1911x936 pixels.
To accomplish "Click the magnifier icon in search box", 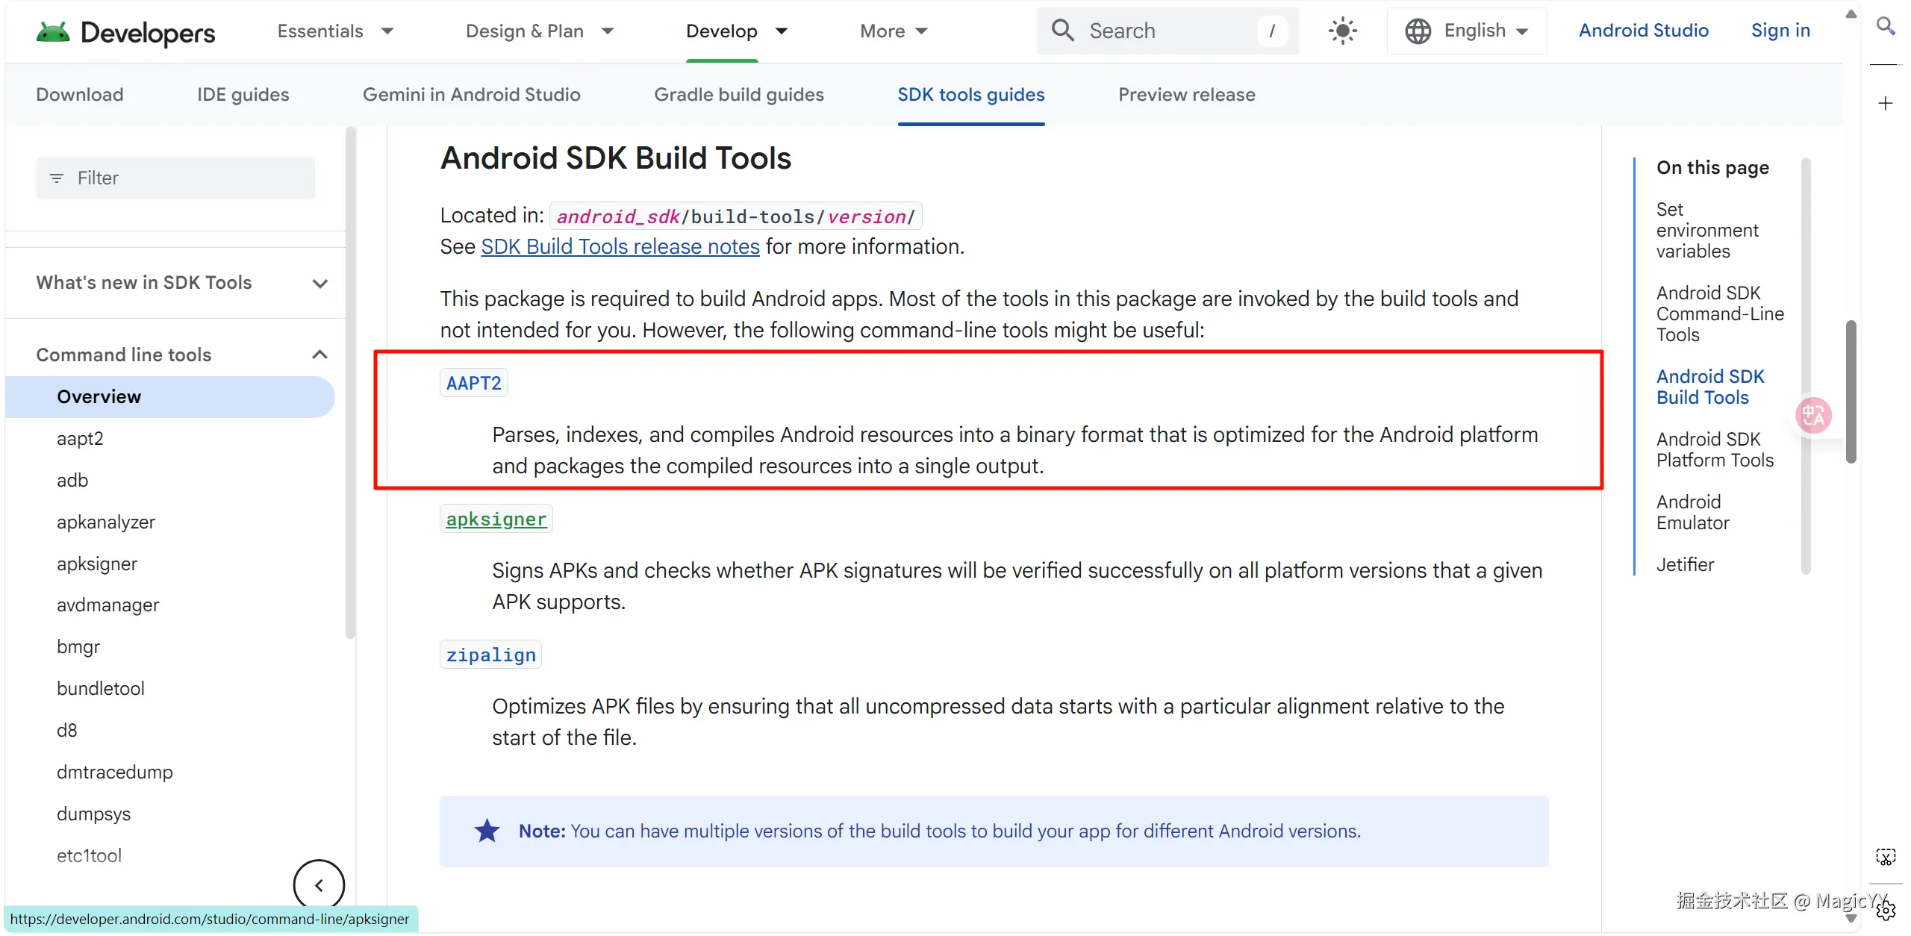I will pos(1062,31).
